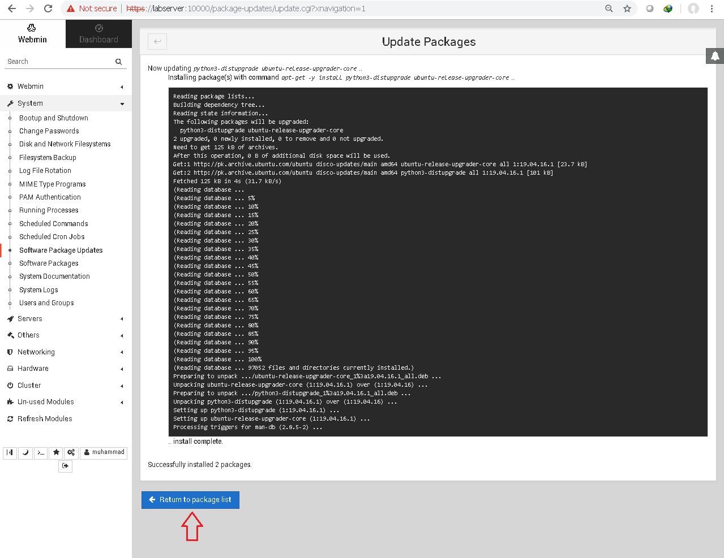The image size is (724, 558).
Task: Click the browser address bar URL
Action: pos(246,8)
